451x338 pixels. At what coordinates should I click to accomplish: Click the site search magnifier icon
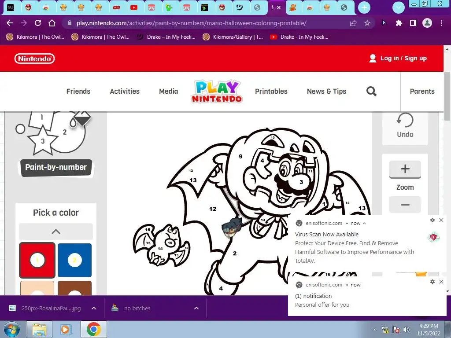coord(371,92)
